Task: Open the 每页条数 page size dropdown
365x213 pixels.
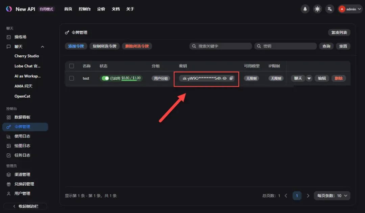Action: (x=332, y=195)
